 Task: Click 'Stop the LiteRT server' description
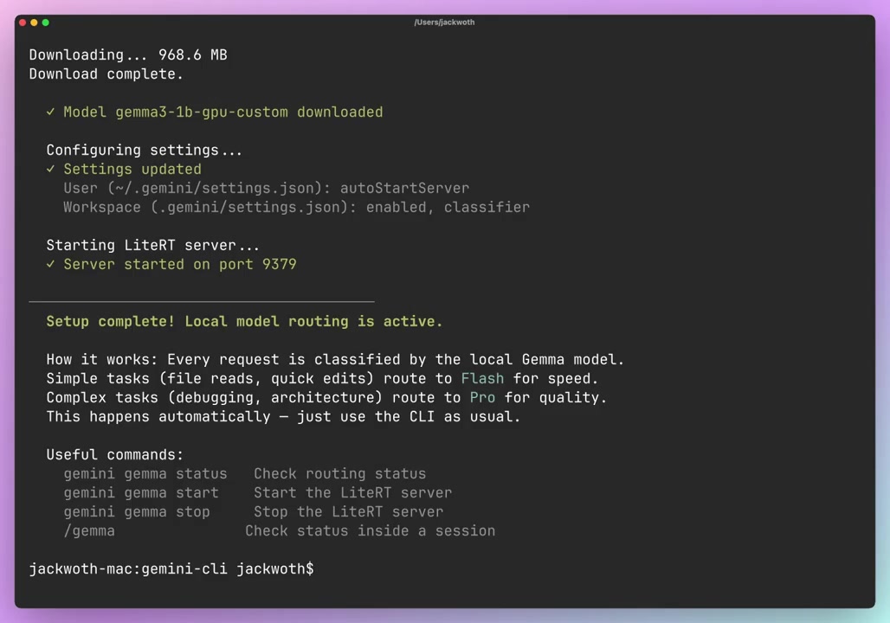click(x=348, y=511)
